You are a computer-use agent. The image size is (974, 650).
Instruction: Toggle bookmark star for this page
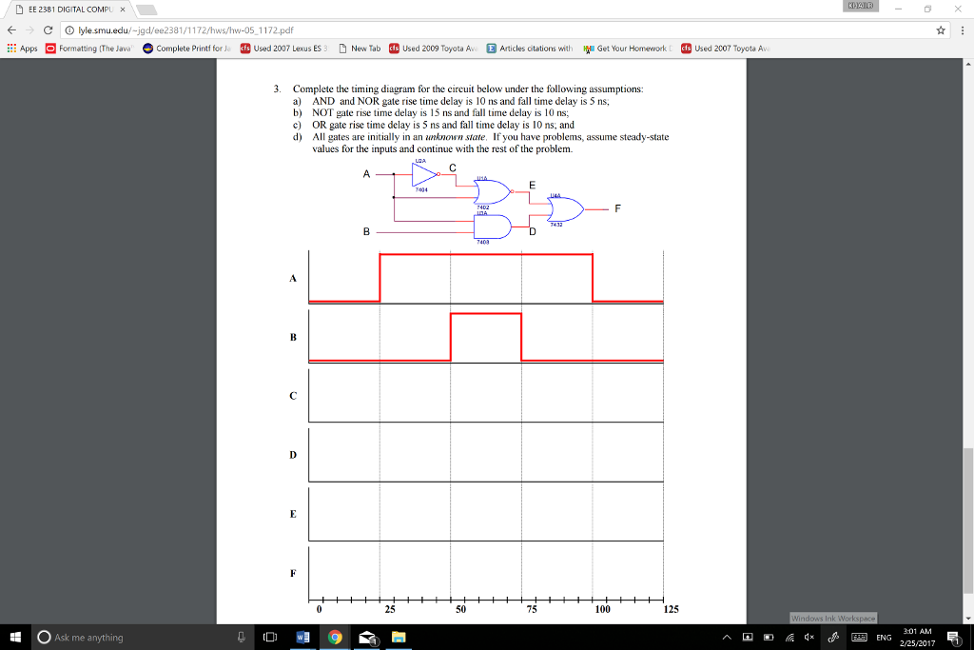tap(941, 30)
